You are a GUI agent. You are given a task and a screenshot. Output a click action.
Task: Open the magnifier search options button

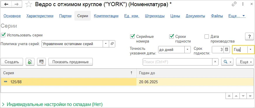[x=227, y=62]
